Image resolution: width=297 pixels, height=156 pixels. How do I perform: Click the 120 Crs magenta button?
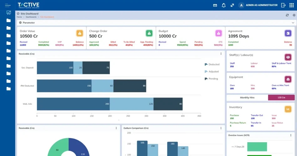pyautogui.click(x=281, y=98)
